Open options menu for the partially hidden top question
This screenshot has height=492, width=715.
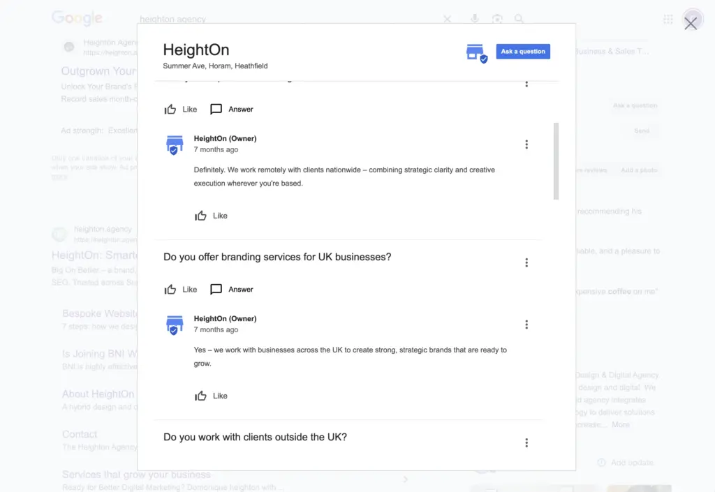click(526, 84)
